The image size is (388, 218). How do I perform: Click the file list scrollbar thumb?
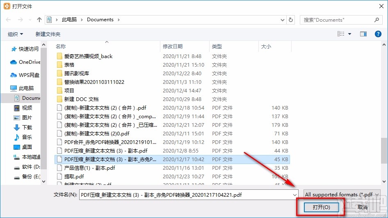pyautogui.click(x=384, y=151)
